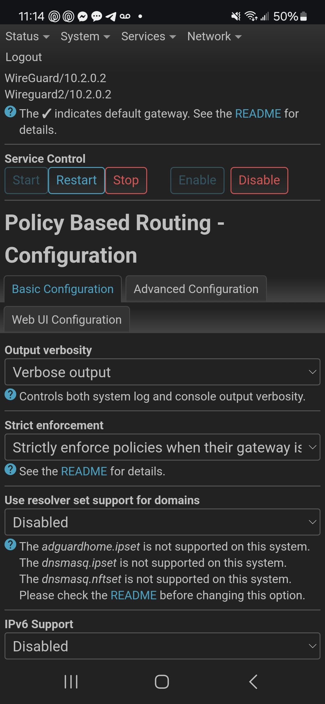Viewport: 325px width, 704px height.
Task: Open the IPv6 Support dropdown
Action: coord(162,646)
